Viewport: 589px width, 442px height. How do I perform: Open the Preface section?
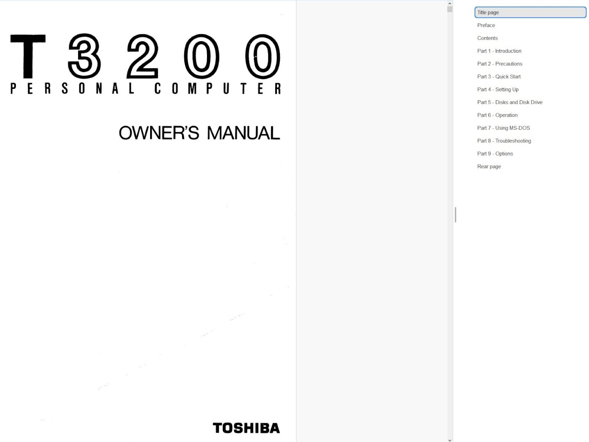486,25
